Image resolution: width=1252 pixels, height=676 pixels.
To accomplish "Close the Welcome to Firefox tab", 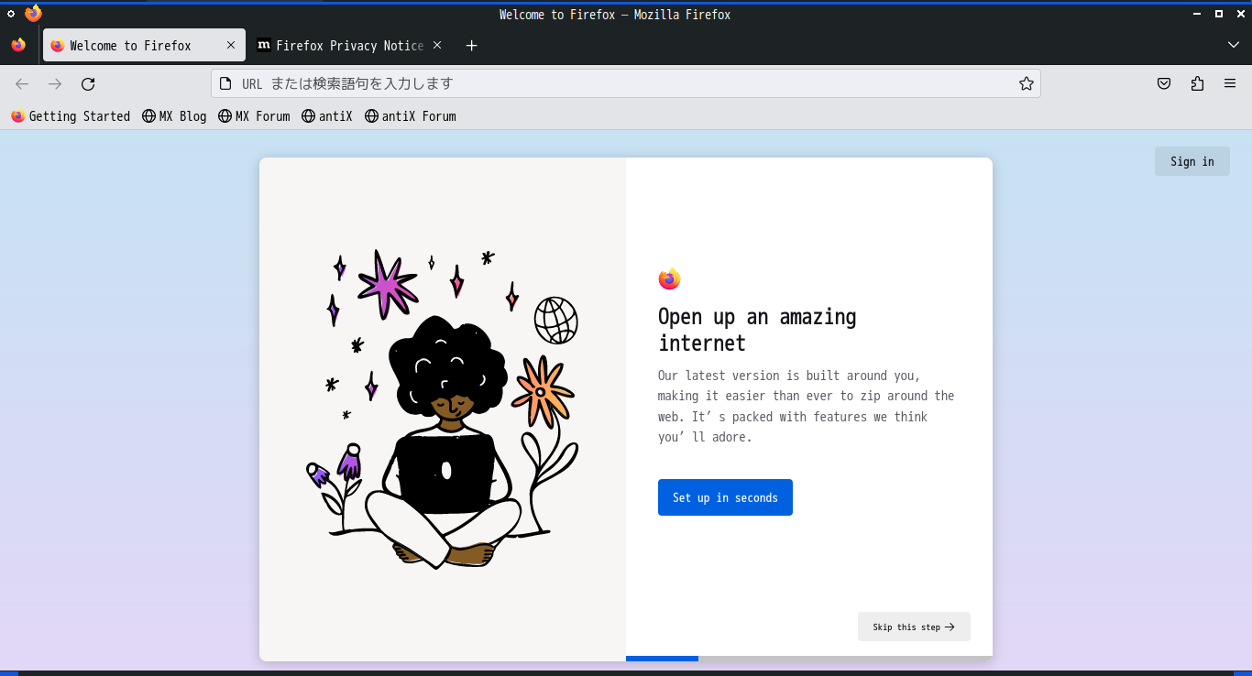I will click(231, 45).
